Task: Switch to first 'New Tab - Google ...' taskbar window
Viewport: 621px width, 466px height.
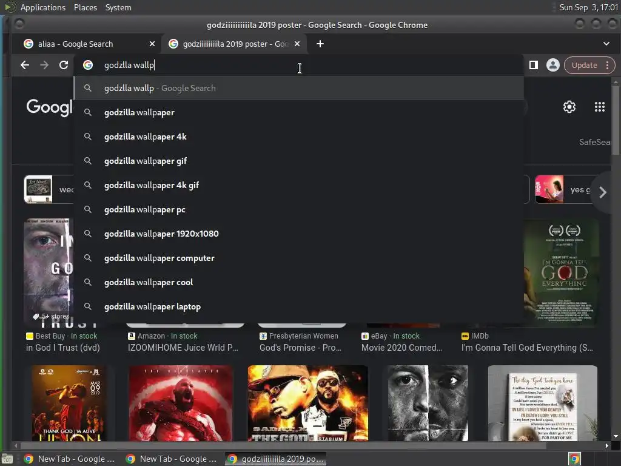Action: click(x=70, y=459)
